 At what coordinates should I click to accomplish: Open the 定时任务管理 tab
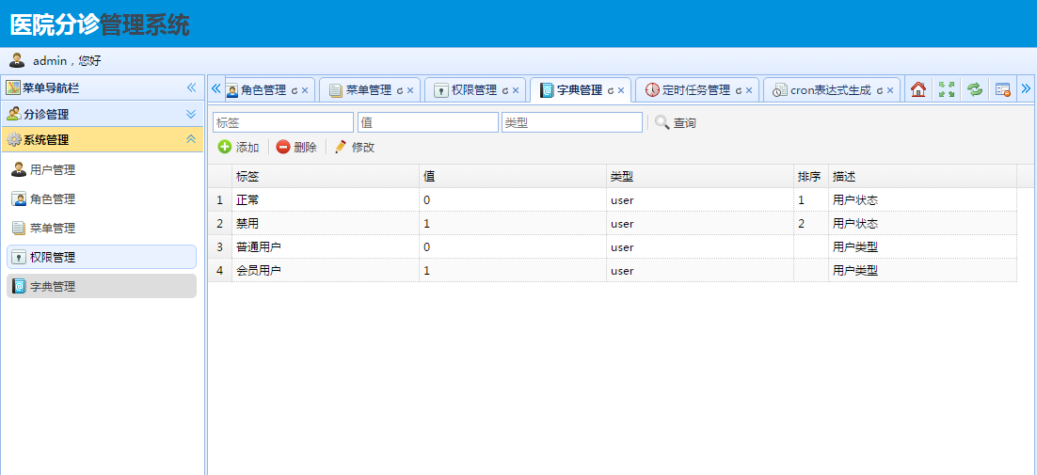[695, 90]
